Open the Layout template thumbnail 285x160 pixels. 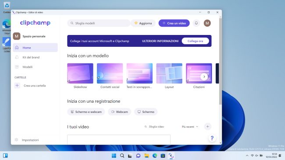(169, 73)
